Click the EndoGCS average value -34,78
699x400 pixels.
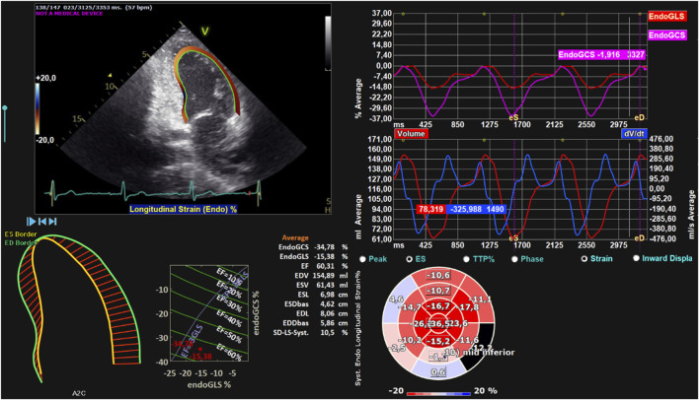pos(325,247)
